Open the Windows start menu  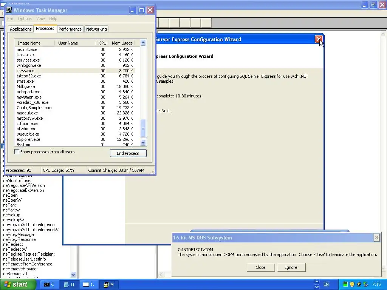(18, 285)
